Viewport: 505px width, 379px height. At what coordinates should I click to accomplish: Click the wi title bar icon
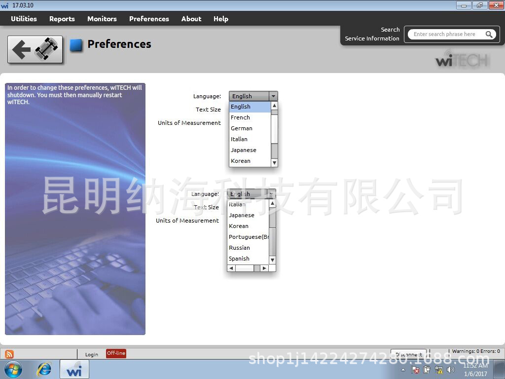coord(4,5)
